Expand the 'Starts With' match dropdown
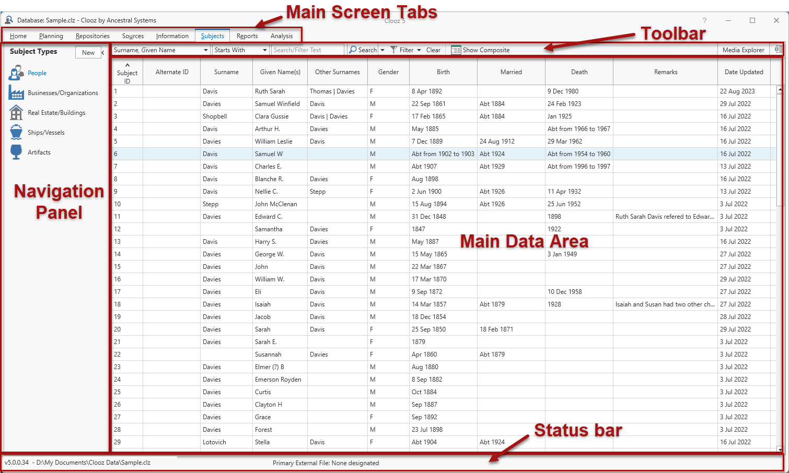Screen dimensions: 789x473 tap(265, 50)
